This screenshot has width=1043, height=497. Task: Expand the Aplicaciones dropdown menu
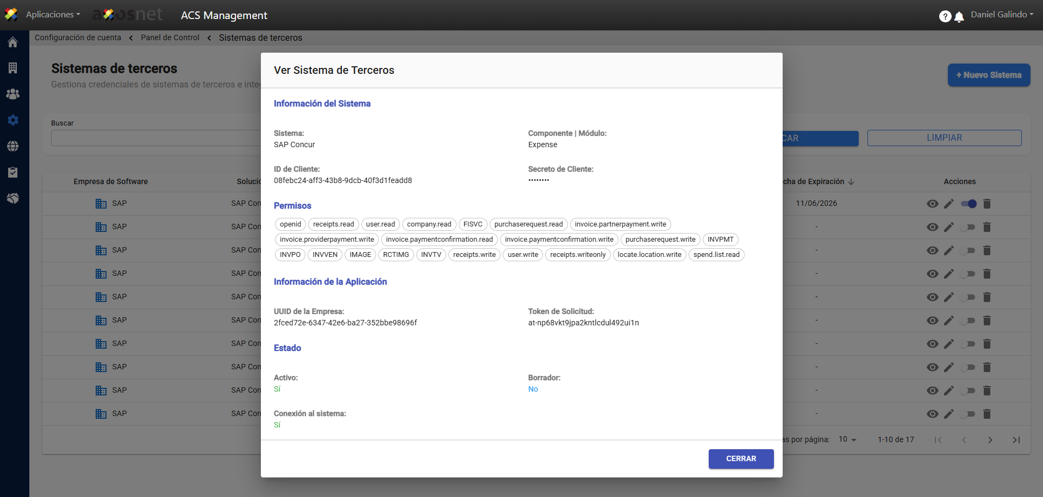(x=53, y=15)
